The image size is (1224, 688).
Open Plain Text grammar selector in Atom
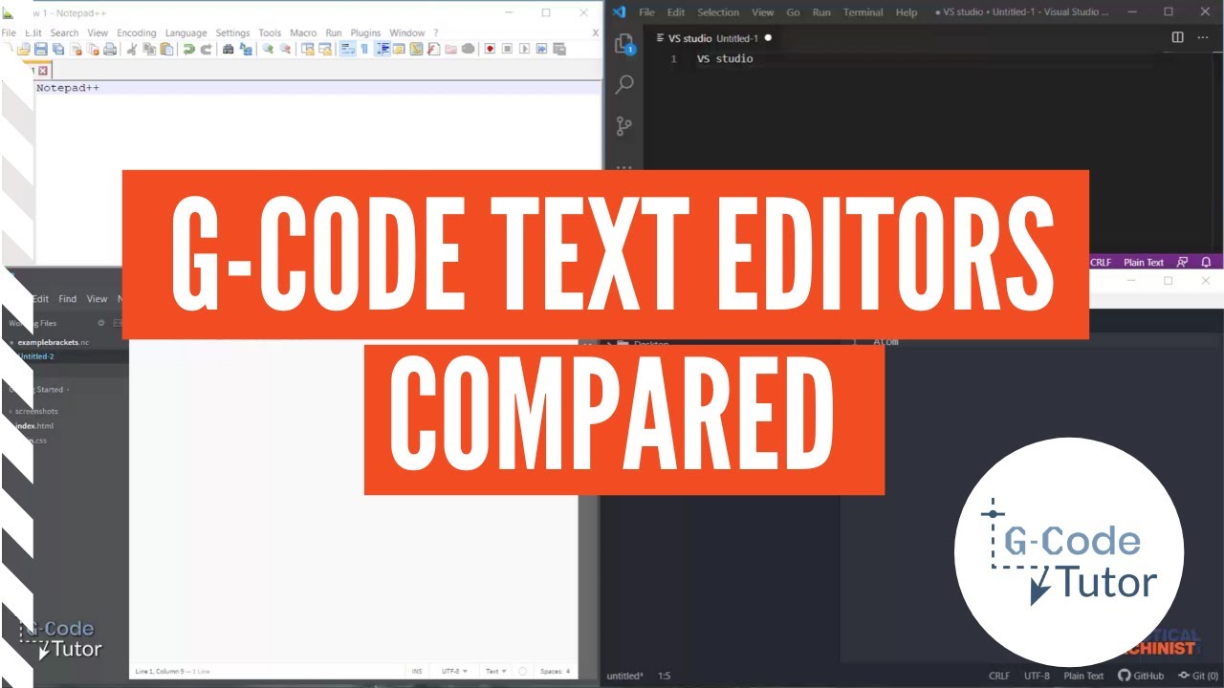[x=1083, y=676]
